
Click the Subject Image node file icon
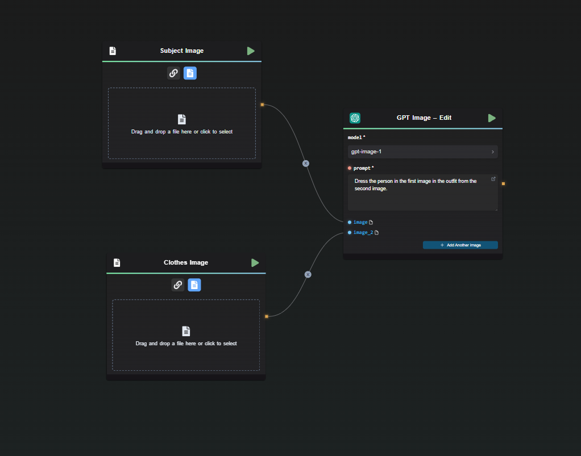coord(113,51)
